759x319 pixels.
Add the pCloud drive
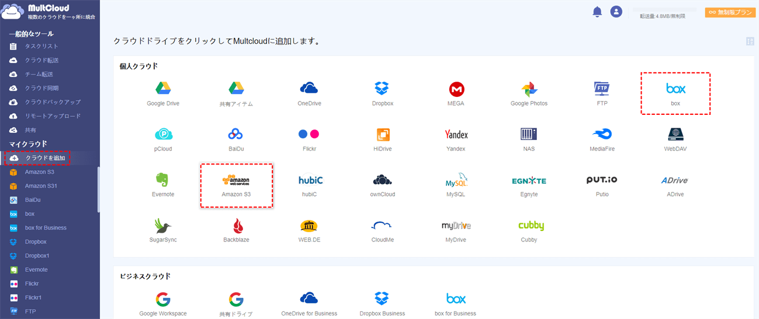(x=163, y=139)
